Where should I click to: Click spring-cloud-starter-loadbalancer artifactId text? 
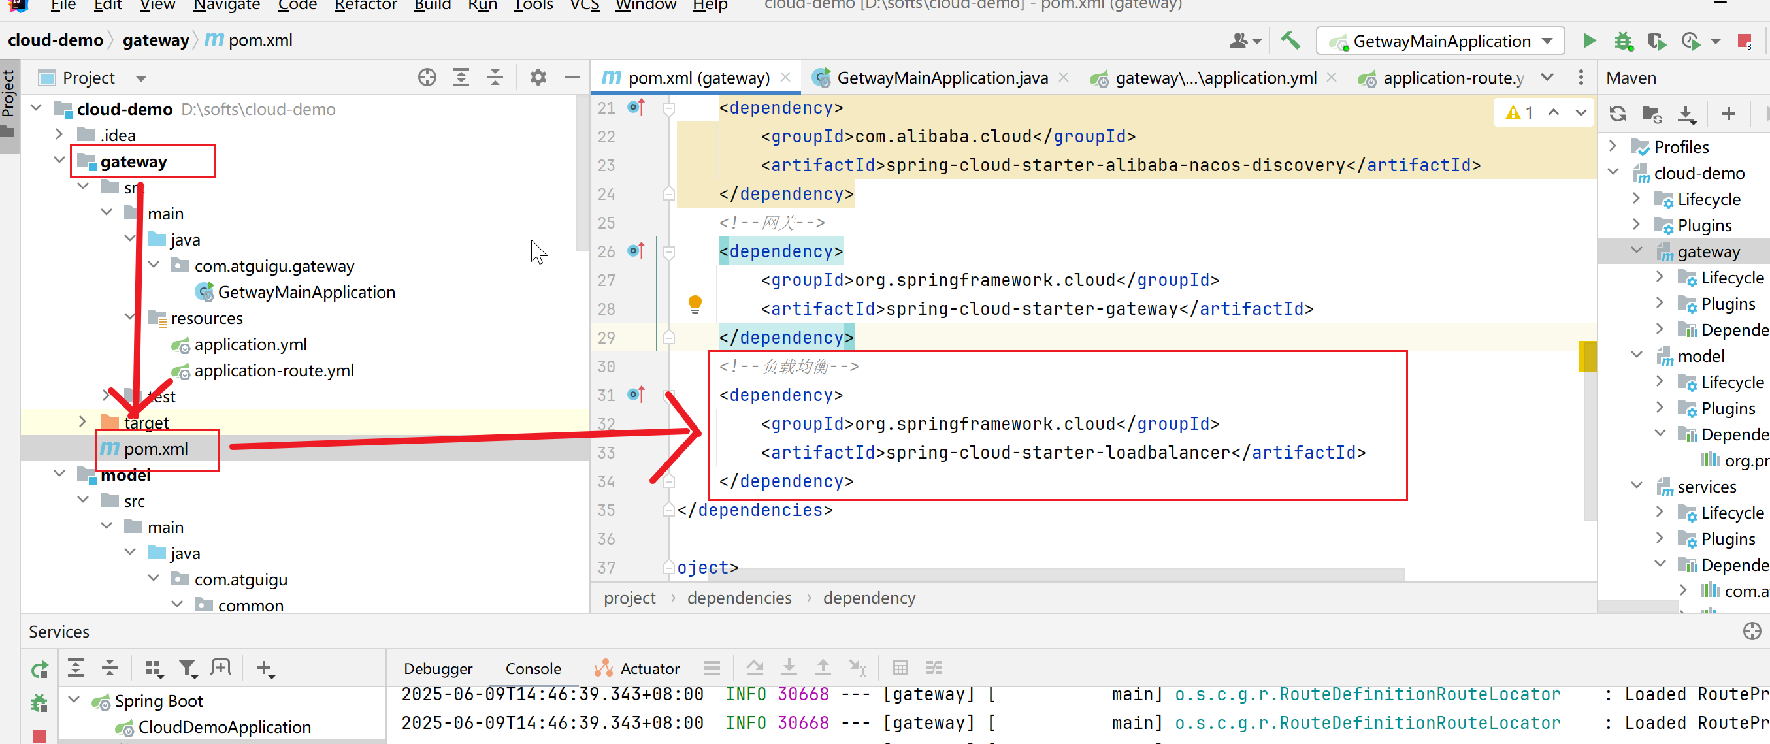coord(1058,452)
